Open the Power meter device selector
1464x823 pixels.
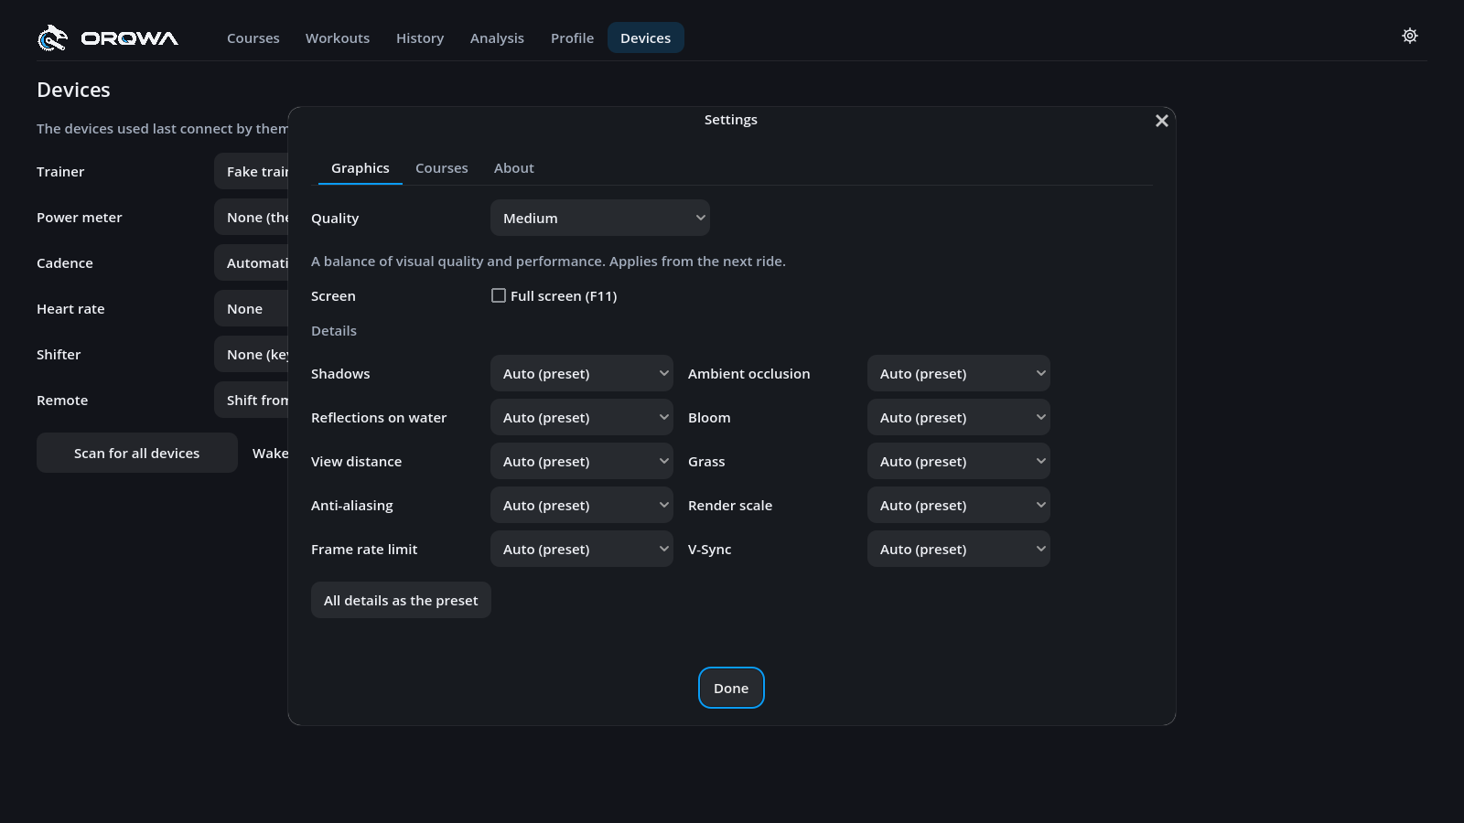[x=252, y=217]
